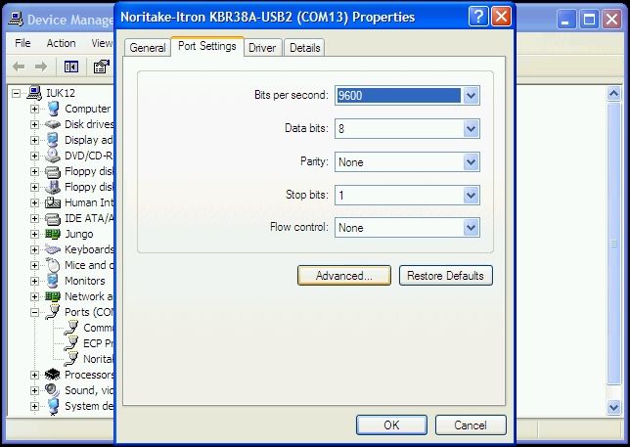Click the Human Interface Devices icon
Image resolution: width=630 pixels, height=447 pixels.
point(53,202)
